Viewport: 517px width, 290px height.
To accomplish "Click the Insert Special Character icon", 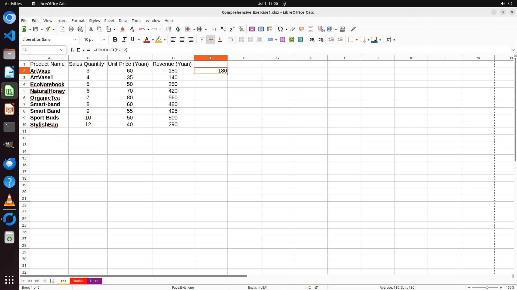I will pos(280,29).
